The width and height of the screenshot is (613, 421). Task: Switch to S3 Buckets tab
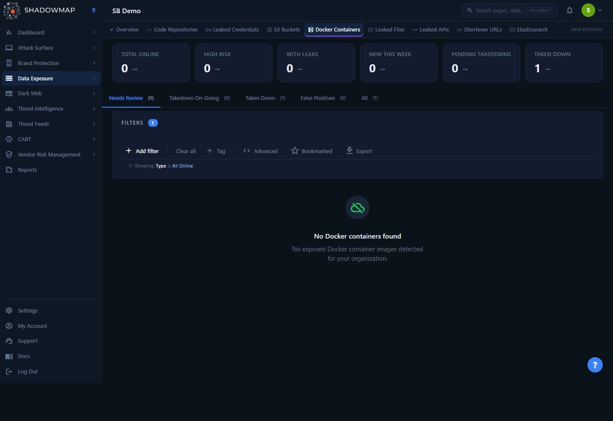tap(284, 30)
